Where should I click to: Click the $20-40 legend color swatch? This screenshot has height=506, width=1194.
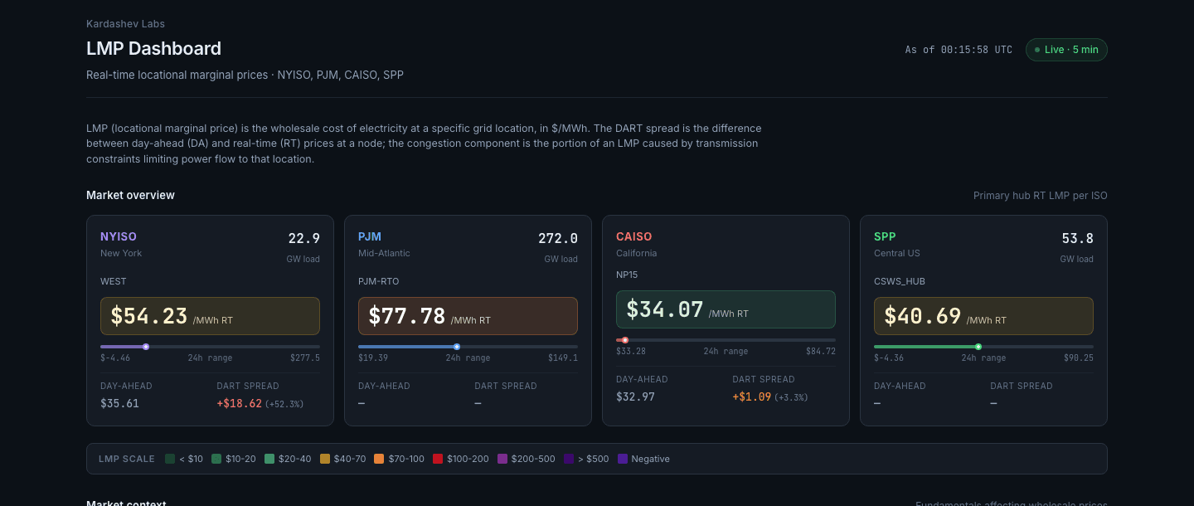269,459
